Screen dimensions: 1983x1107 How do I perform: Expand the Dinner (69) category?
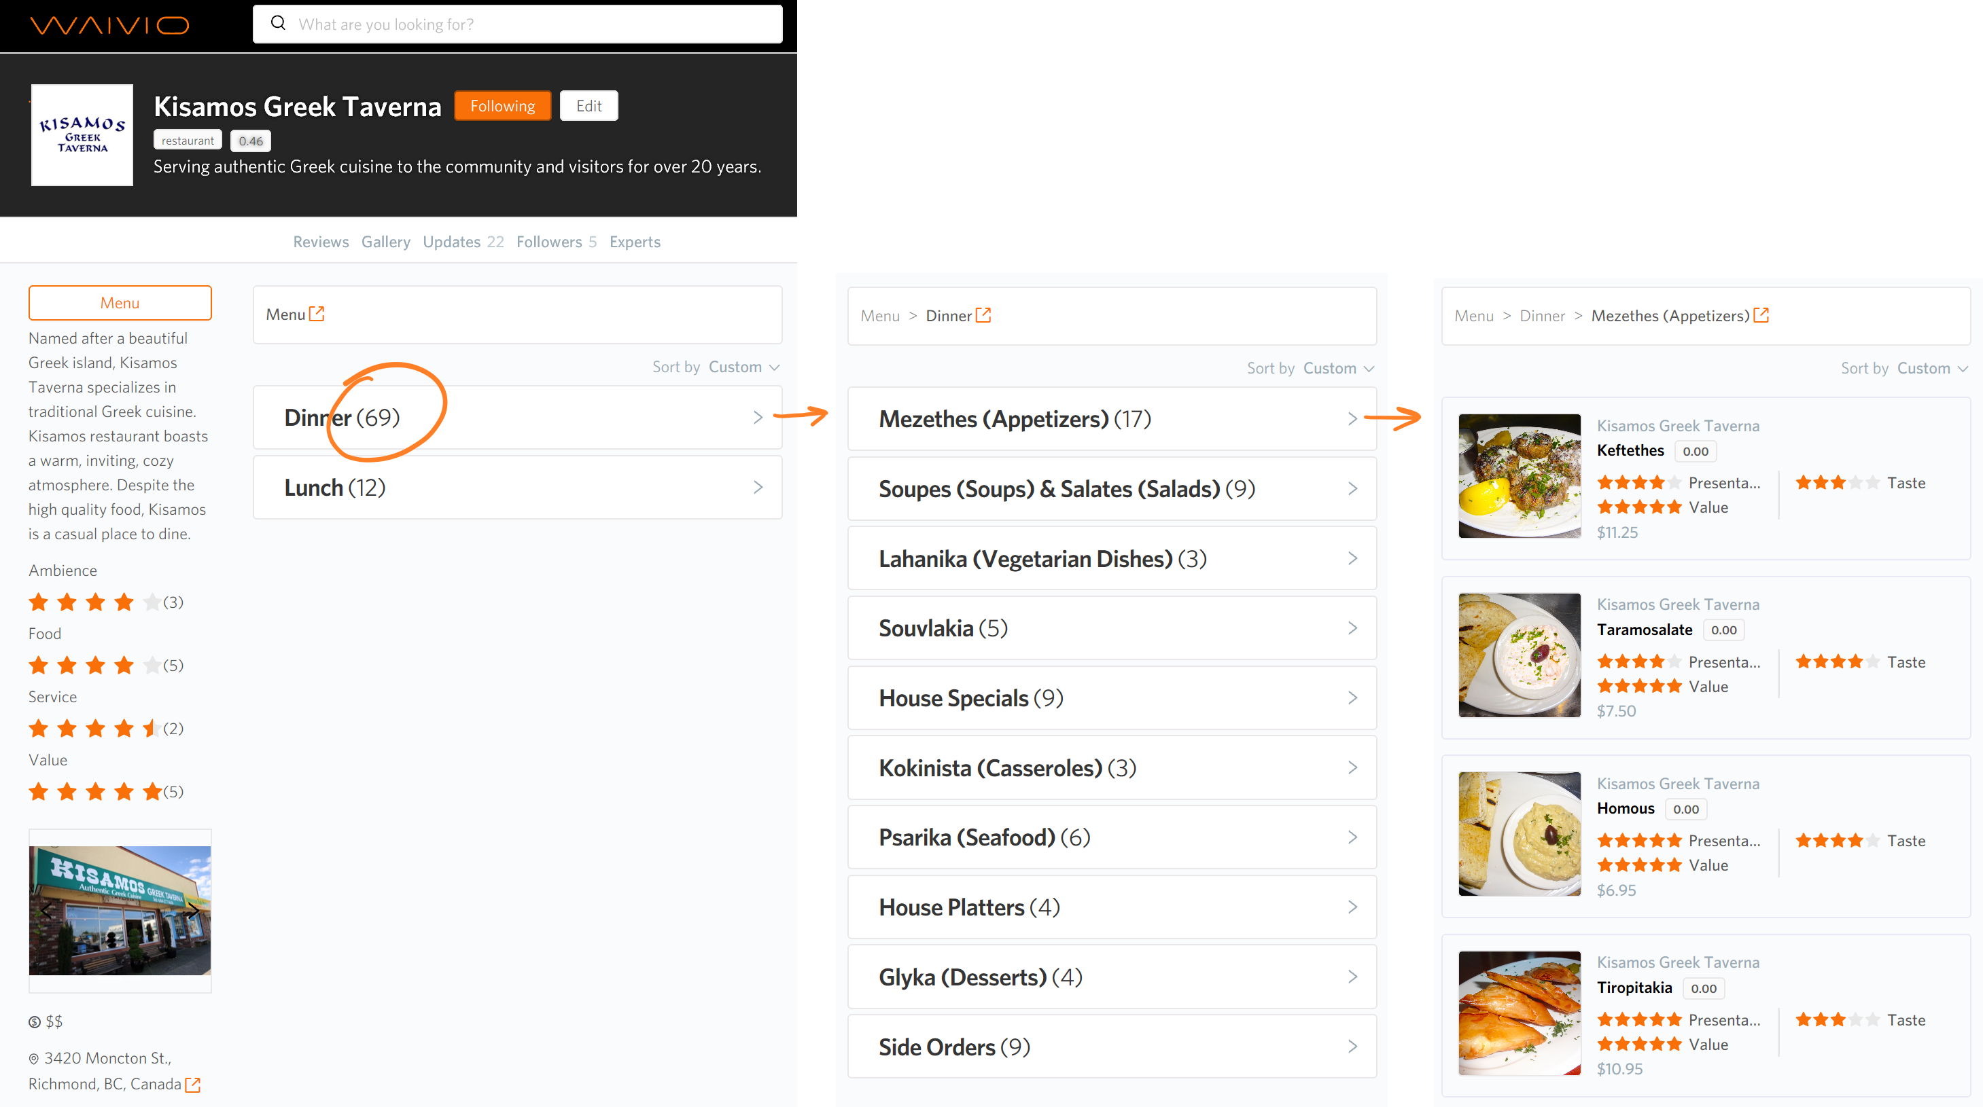(517, 418)
